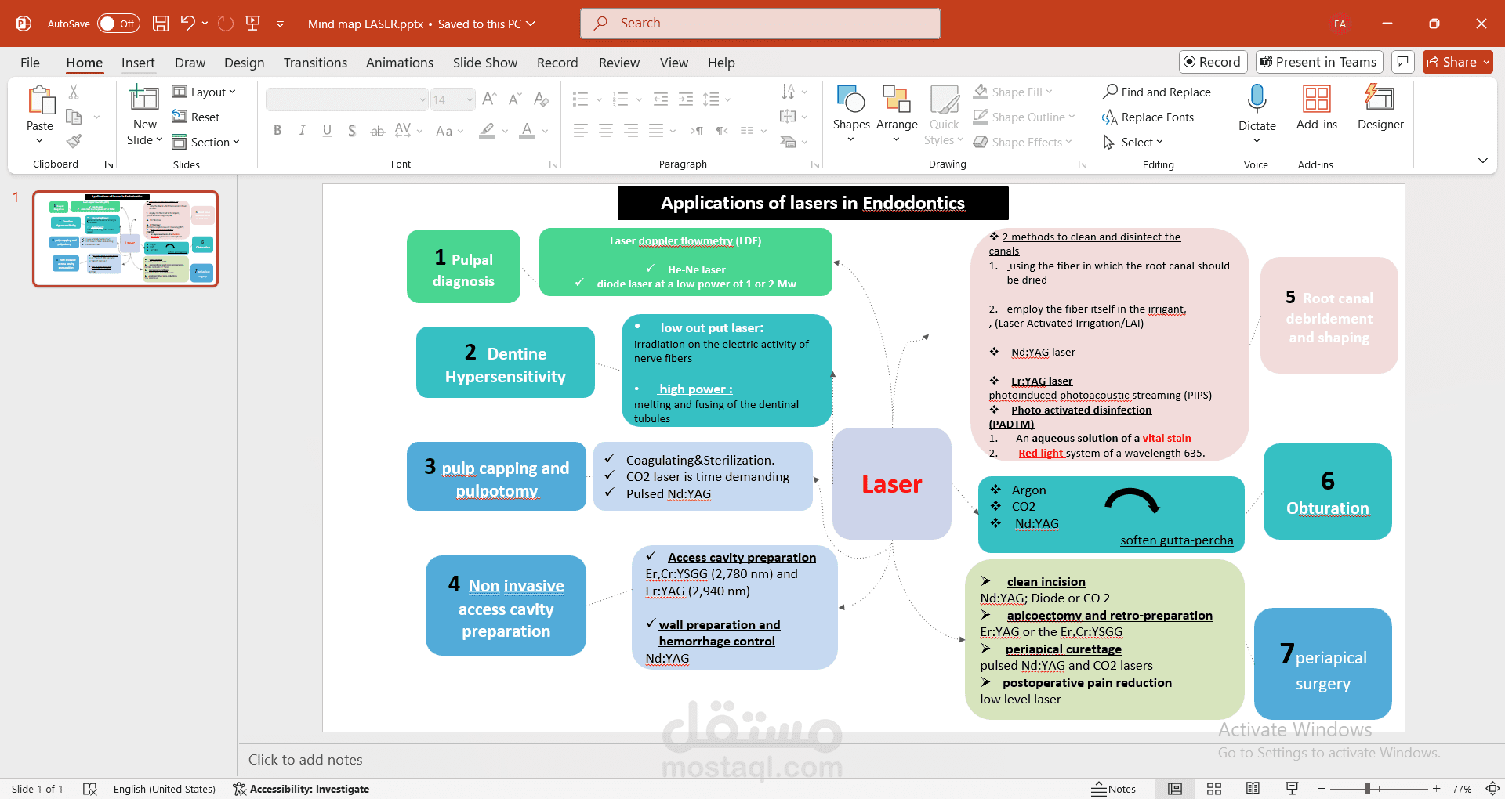Image resolution: width=1505 pixels, height=799 pixels.
Task: Toggle Italic formatting
Action: tap(302, 131)
